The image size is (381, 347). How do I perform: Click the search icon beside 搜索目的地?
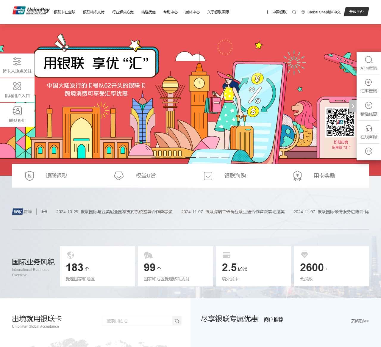click(x=177, y=321)
